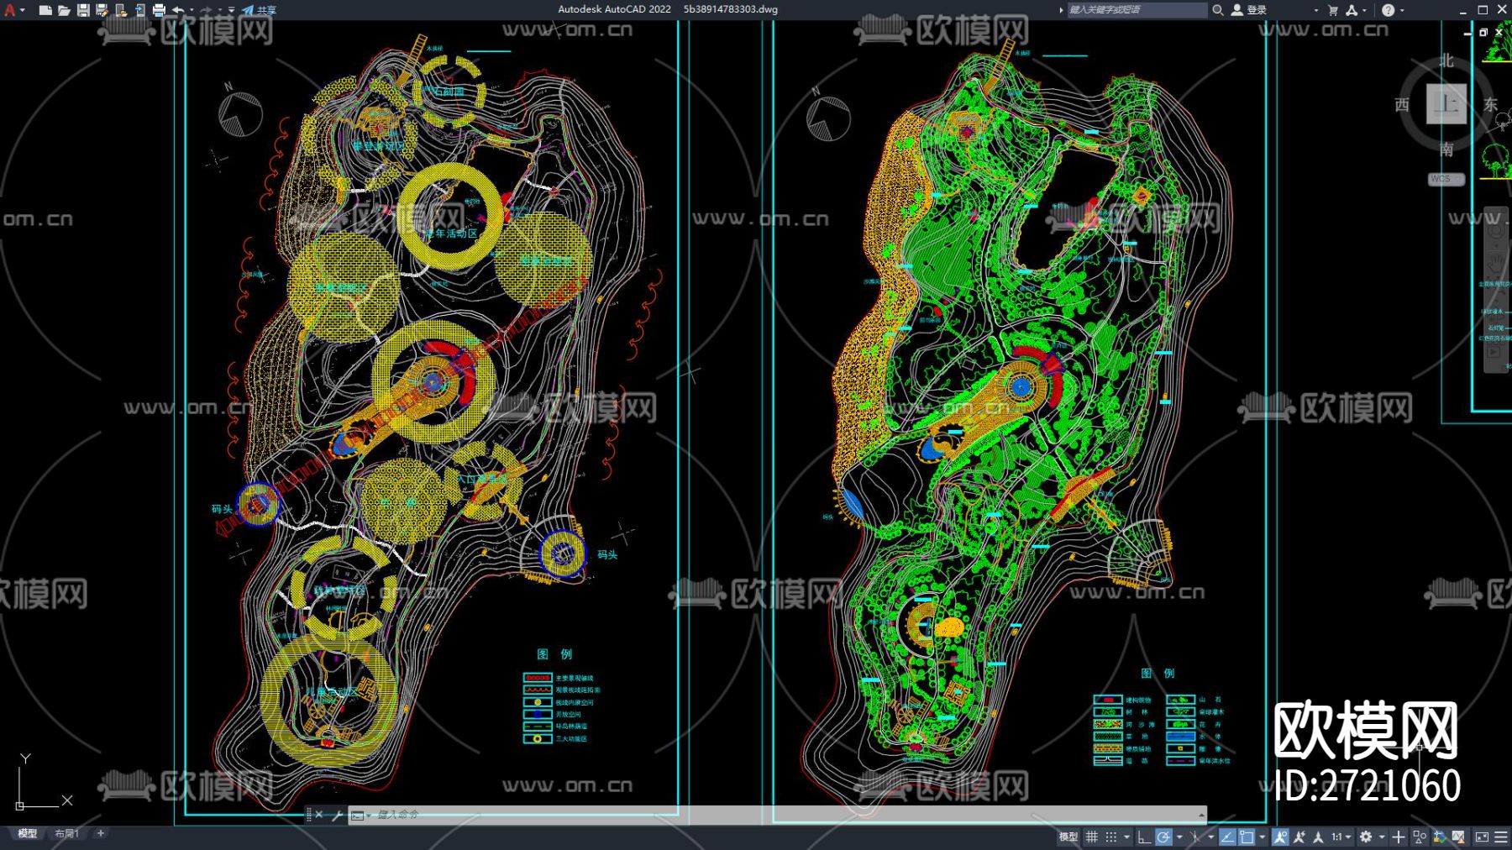
Task: Click the status bar 模型 space button
Action: pyautogui.click(x=1068, y=837)
